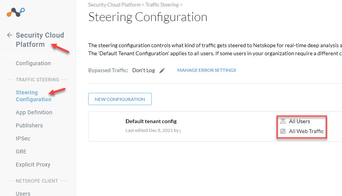
Task: Click the Security Cloud Platform sidebar heading
Action: pos(40,40)
